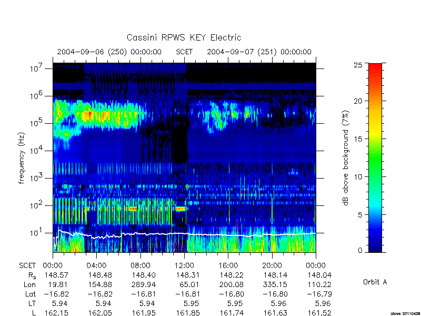Click the L value 161.52
The image size is (421, 316).
click(319, 313)
